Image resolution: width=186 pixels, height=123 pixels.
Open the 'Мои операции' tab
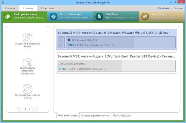pos(122,115)
